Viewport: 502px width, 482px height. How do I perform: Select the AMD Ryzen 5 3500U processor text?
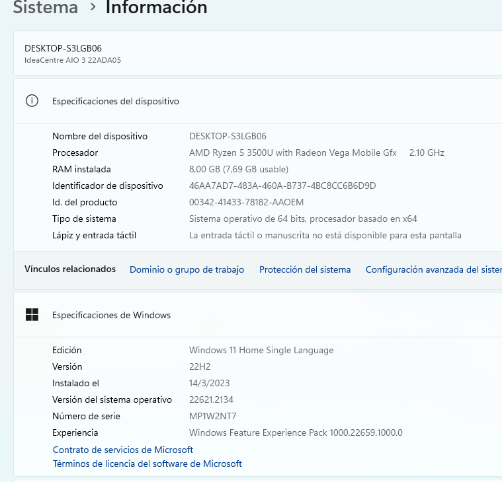[293, 153]
